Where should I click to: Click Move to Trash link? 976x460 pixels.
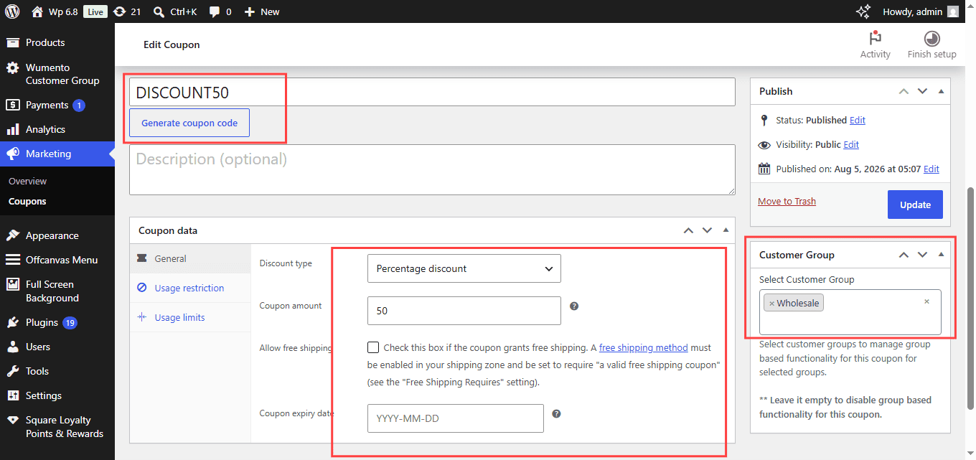click(787, 201)
